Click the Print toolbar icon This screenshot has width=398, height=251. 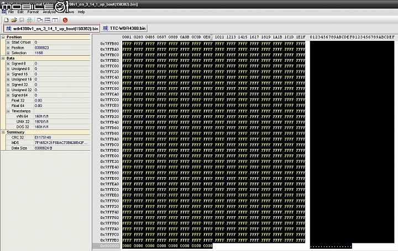coord(29,20)
